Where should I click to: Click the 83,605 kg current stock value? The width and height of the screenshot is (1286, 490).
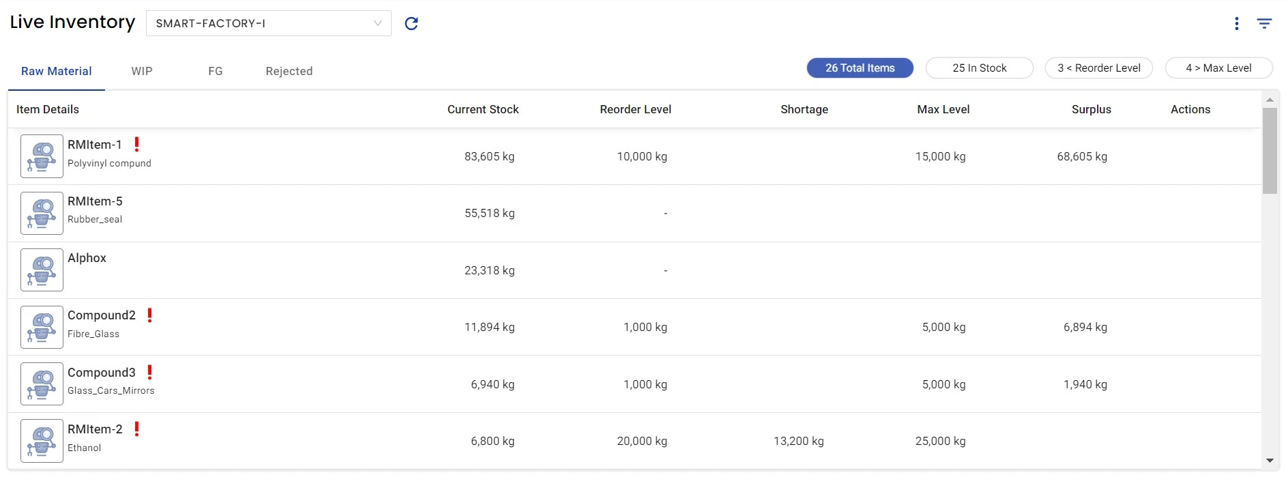coord(490,156)
